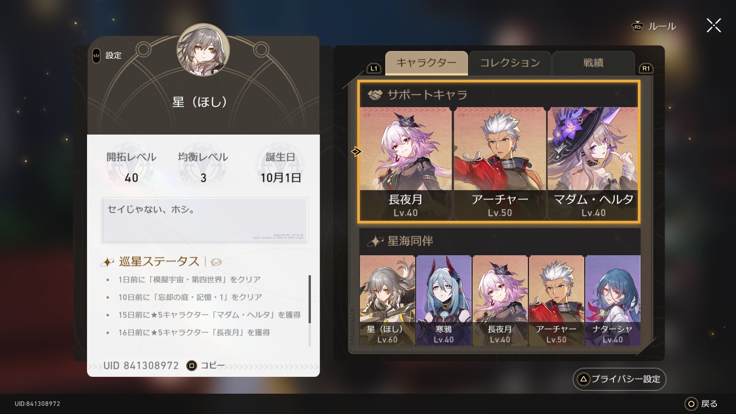Switch to the コレクション tab

coord(510,63)
